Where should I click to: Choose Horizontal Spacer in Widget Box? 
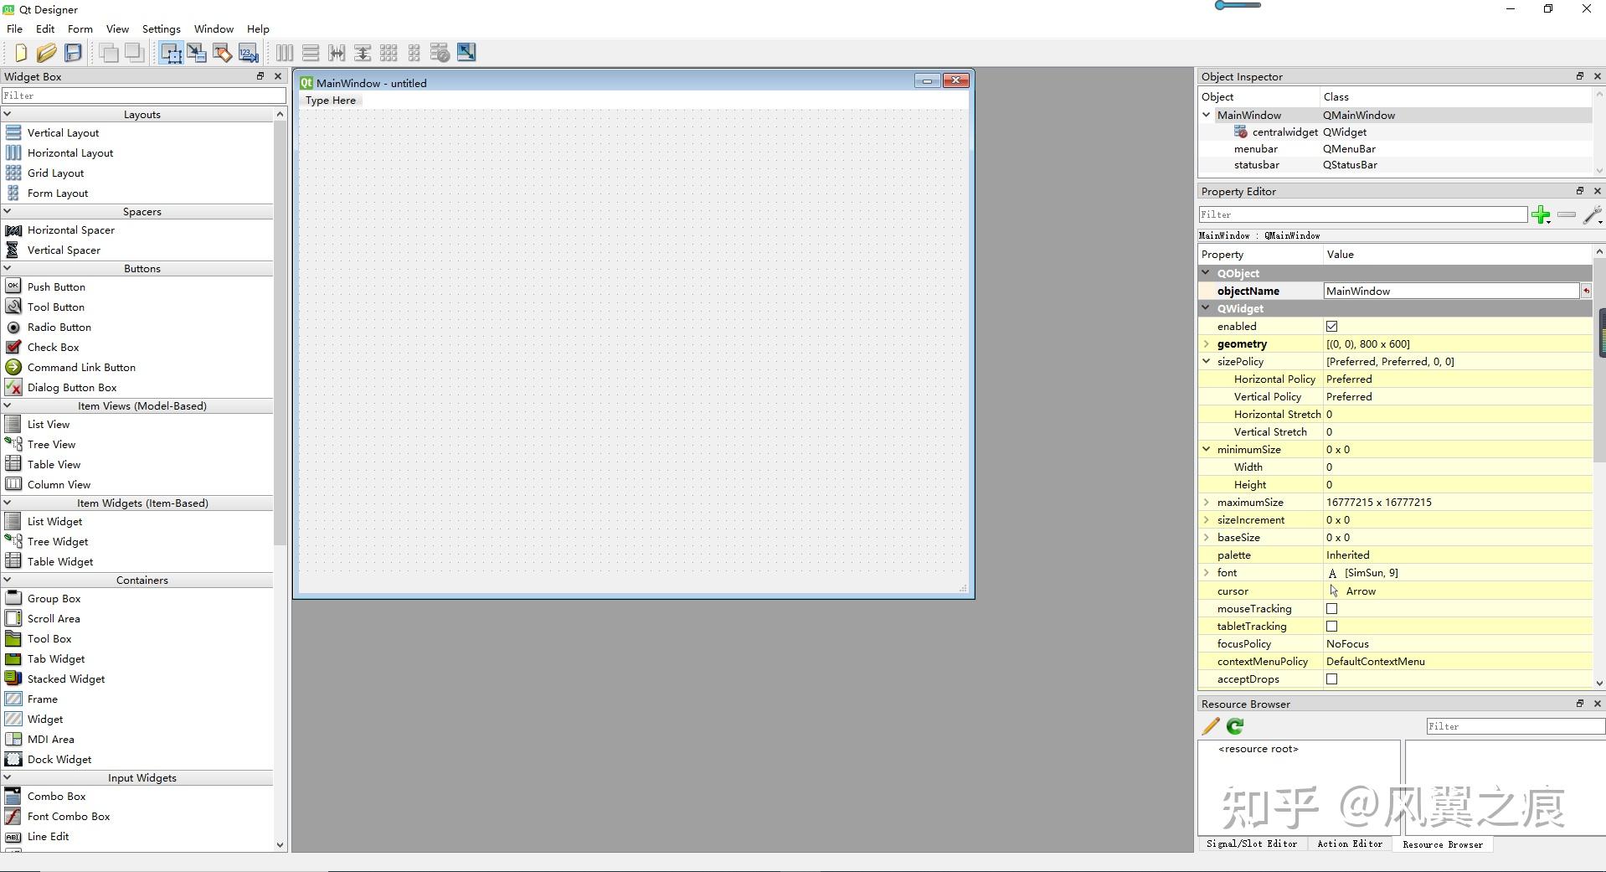click(x=70, y=230)
